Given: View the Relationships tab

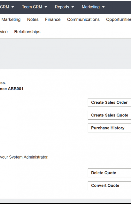Looking at the screenshot, I should click(x=27, y=32).
